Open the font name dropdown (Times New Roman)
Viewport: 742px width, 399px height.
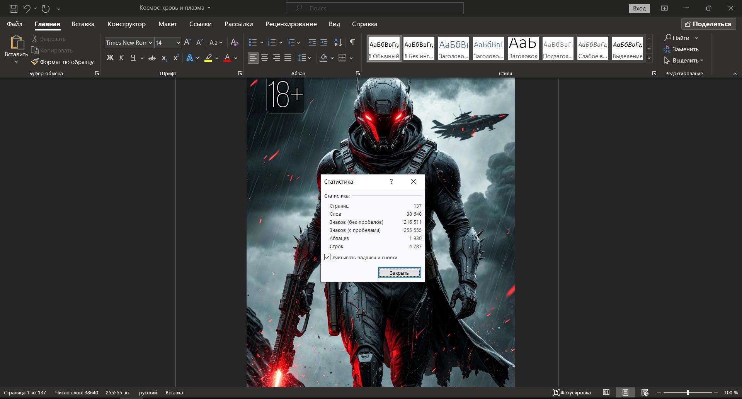[150, 43]
